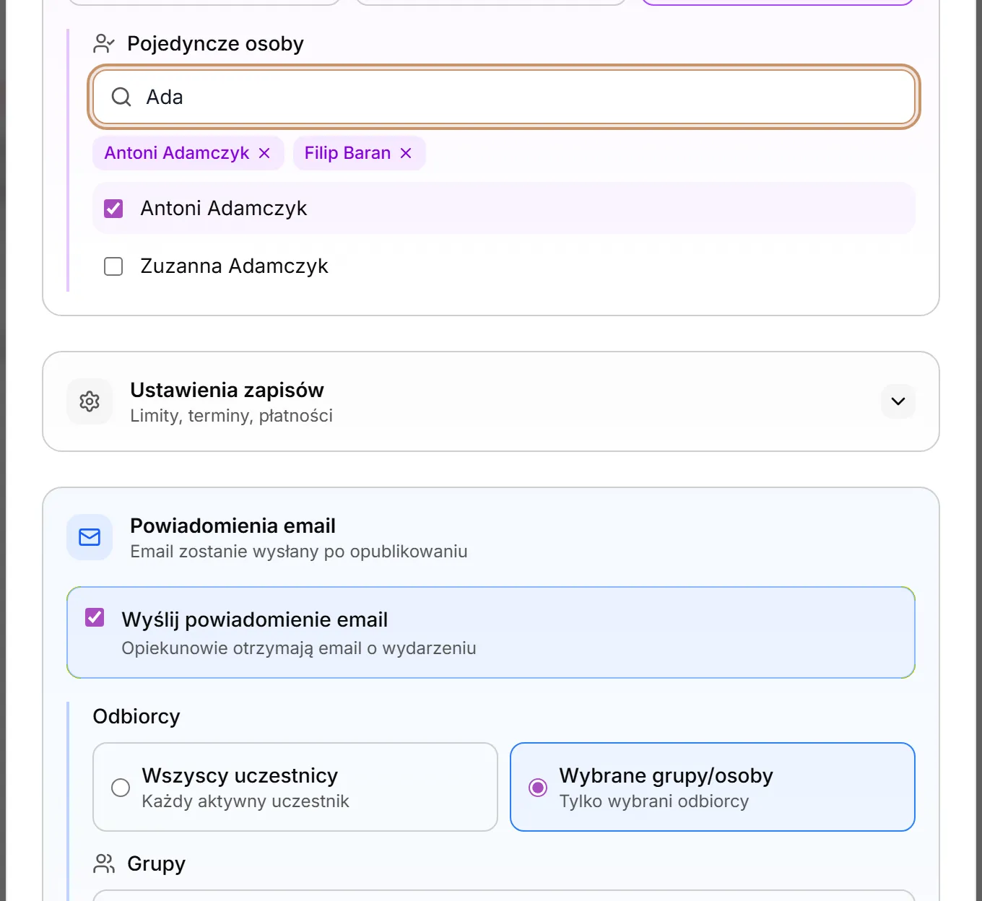Remove Antoni Adamczyk tag with X
982x901 pixels.
point(264,153)
